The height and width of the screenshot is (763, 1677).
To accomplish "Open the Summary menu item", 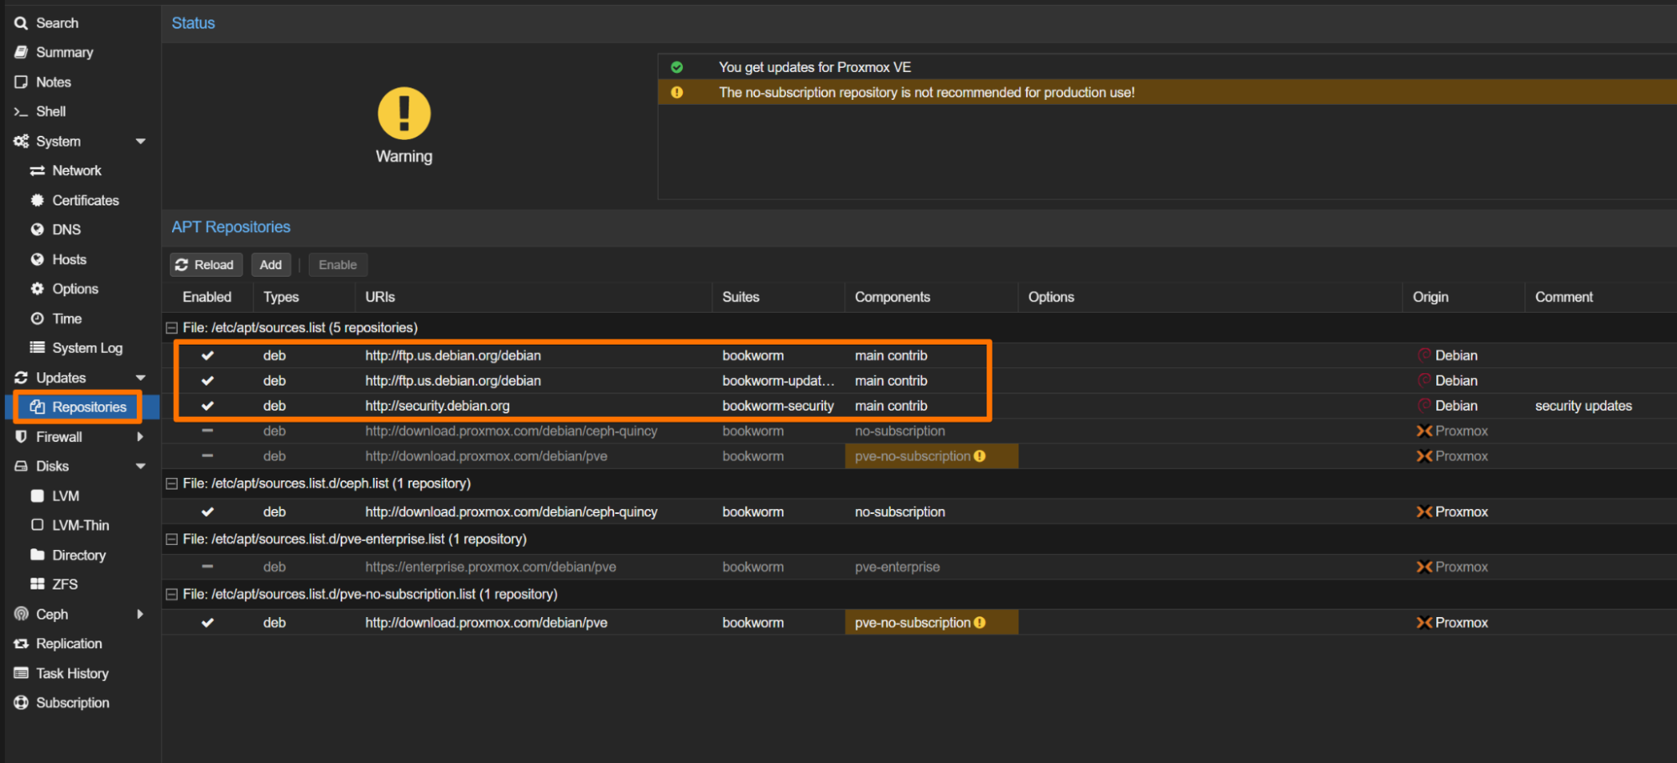I will 64,52.
